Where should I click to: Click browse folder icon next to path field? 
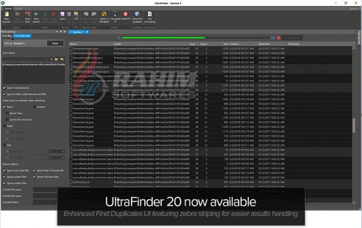click(x=57, y=60)
